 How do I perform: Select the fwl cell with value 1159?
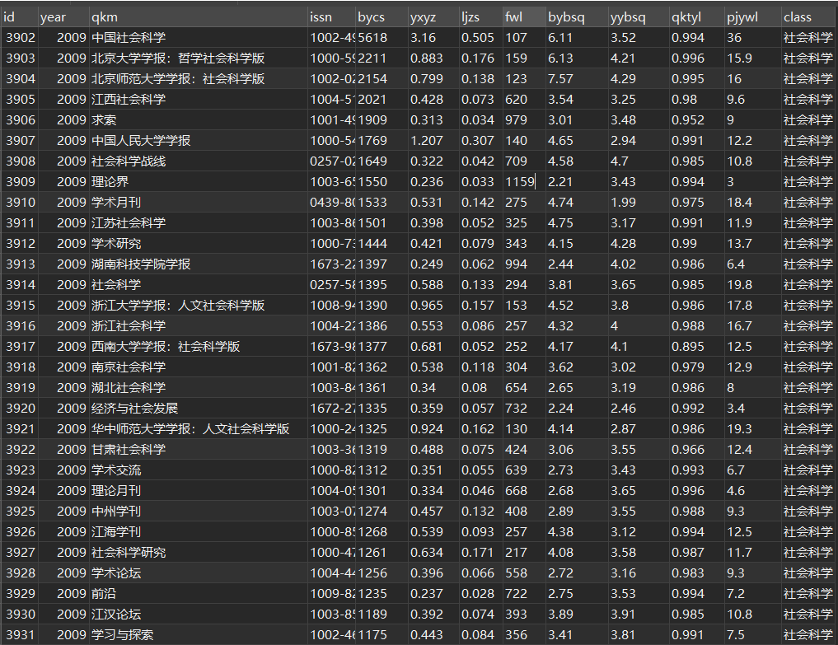pos(524,182)
